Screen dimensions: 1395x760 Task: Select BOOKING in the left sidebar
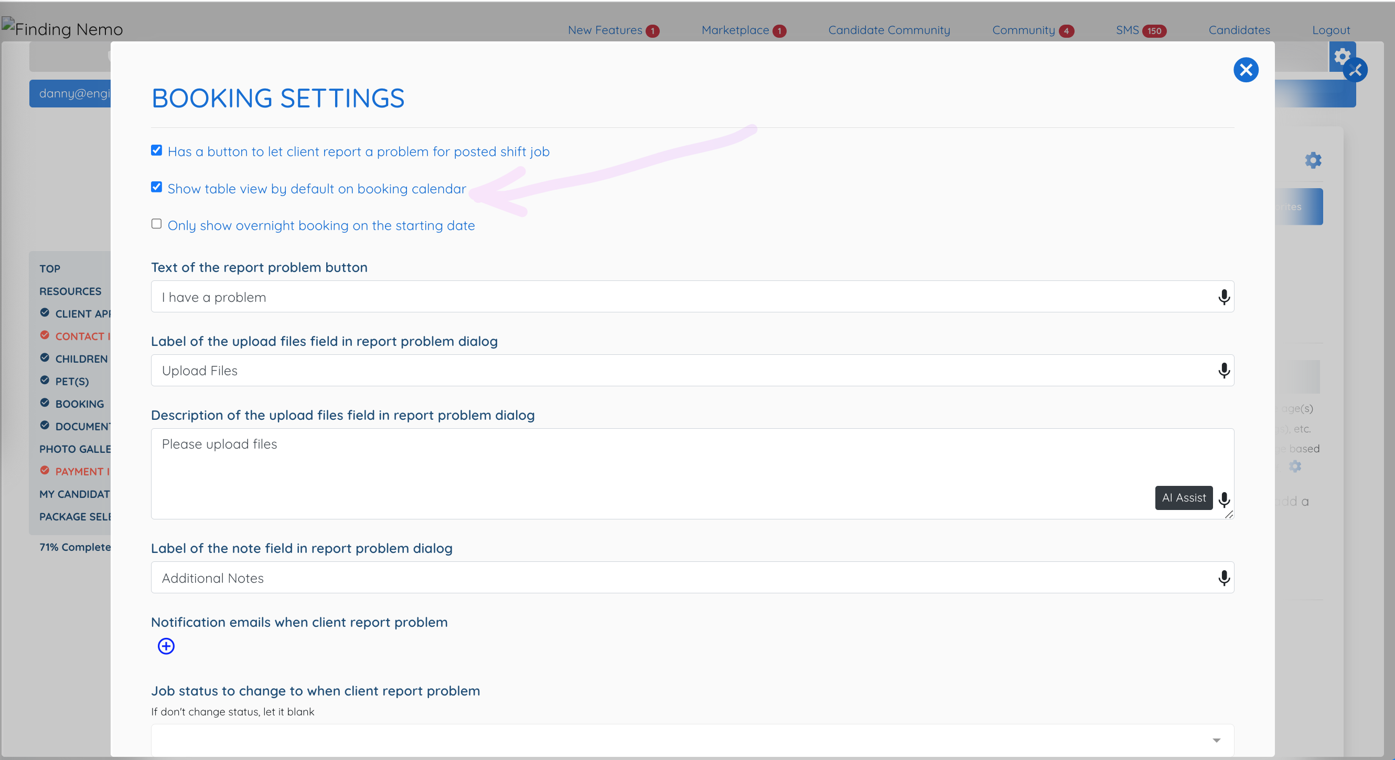(79, 404)
